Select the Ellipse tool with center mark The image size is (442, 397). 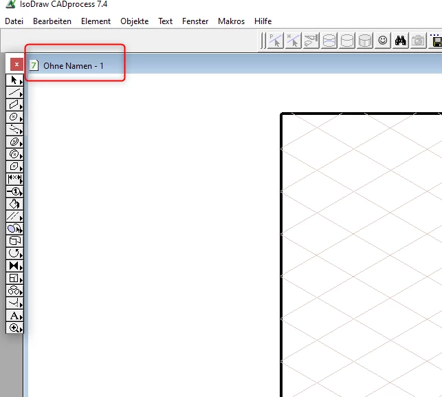click(x=14, y=118)
